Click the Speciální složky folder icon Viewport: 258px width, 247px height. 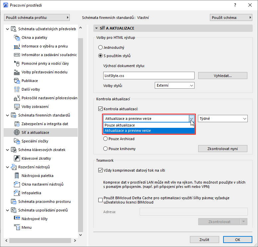[x=17, y=141]
